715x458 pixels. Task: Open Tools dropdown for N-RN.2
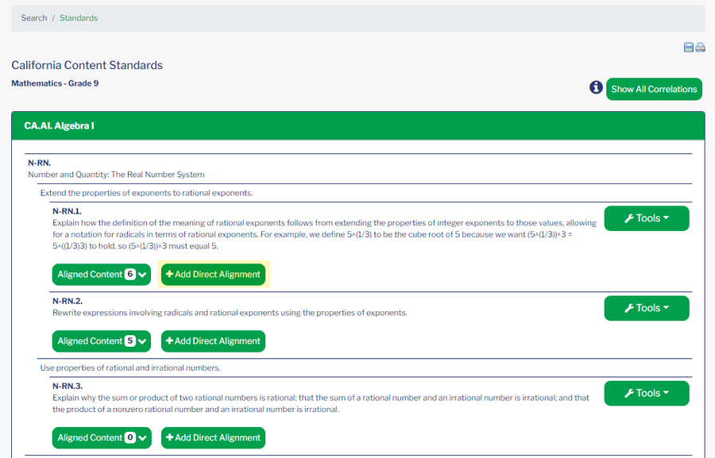tap(647, 308)
